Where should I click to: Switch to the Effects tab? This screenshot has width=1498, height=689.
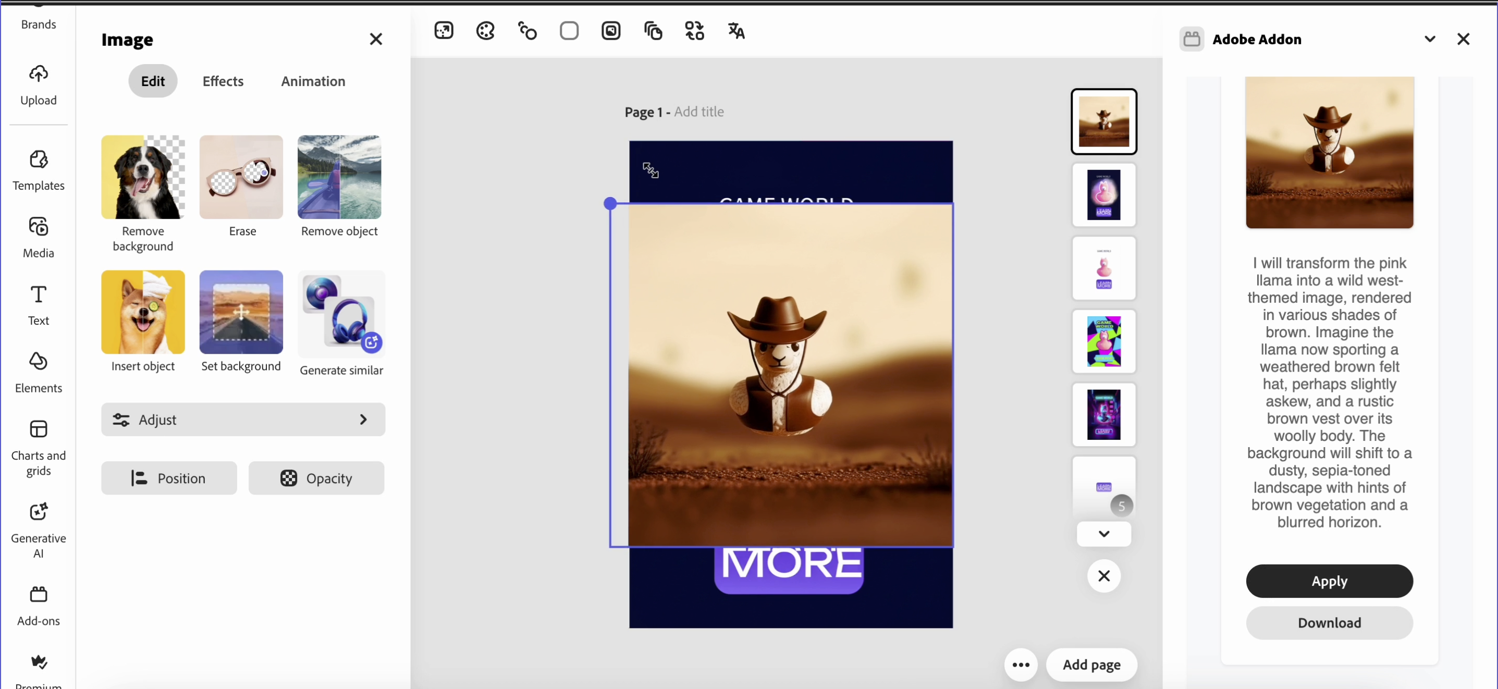pos(223,81)
